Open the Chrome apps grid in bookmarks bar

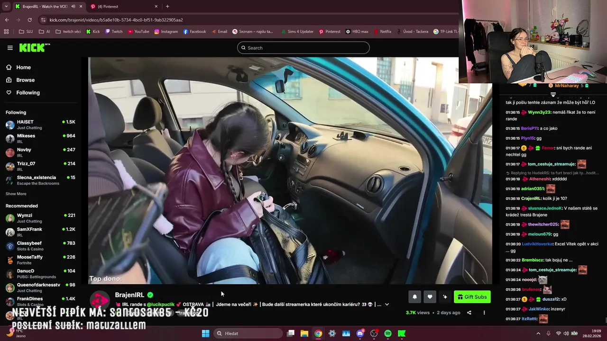[6, 32]
